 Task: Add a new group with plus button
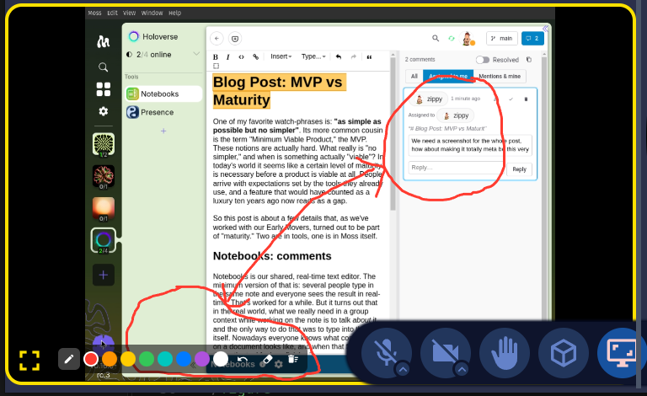tap(103, 276)
